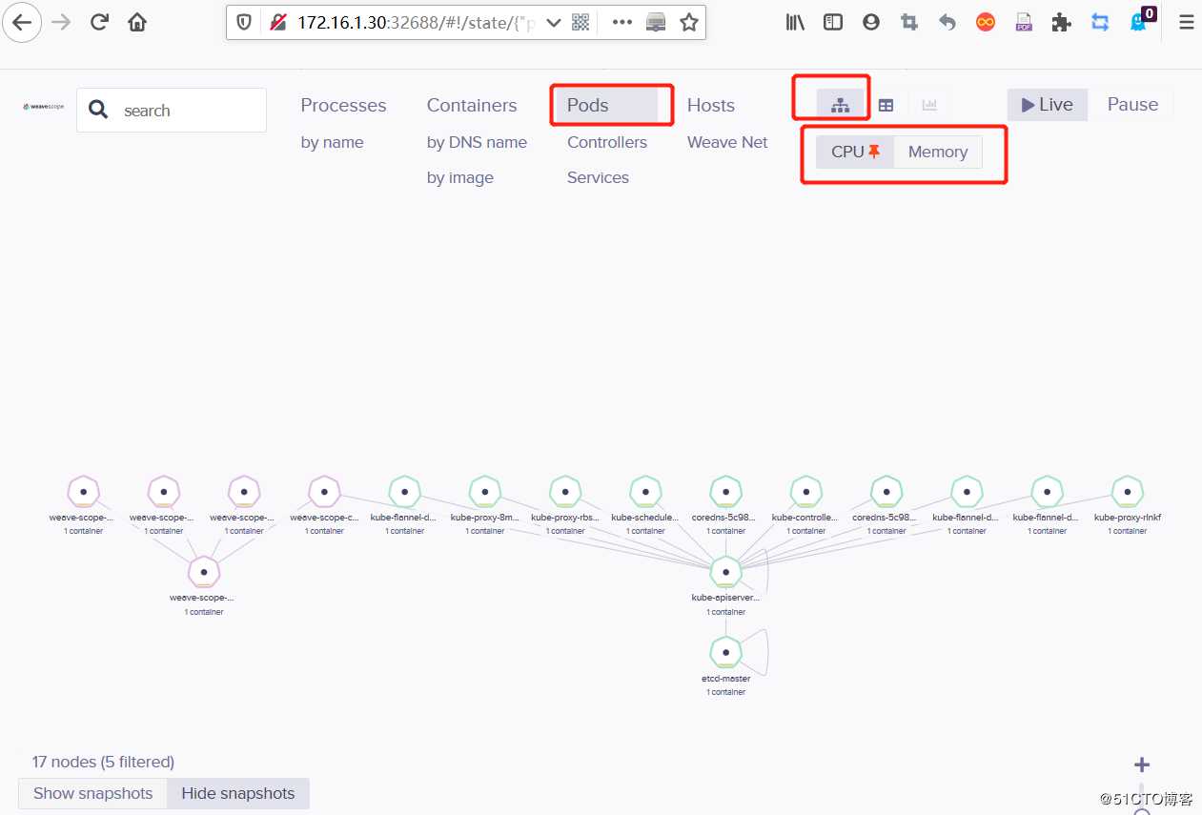Open the browser home page
Screen dimensions: 1202x815
point(137,23)
